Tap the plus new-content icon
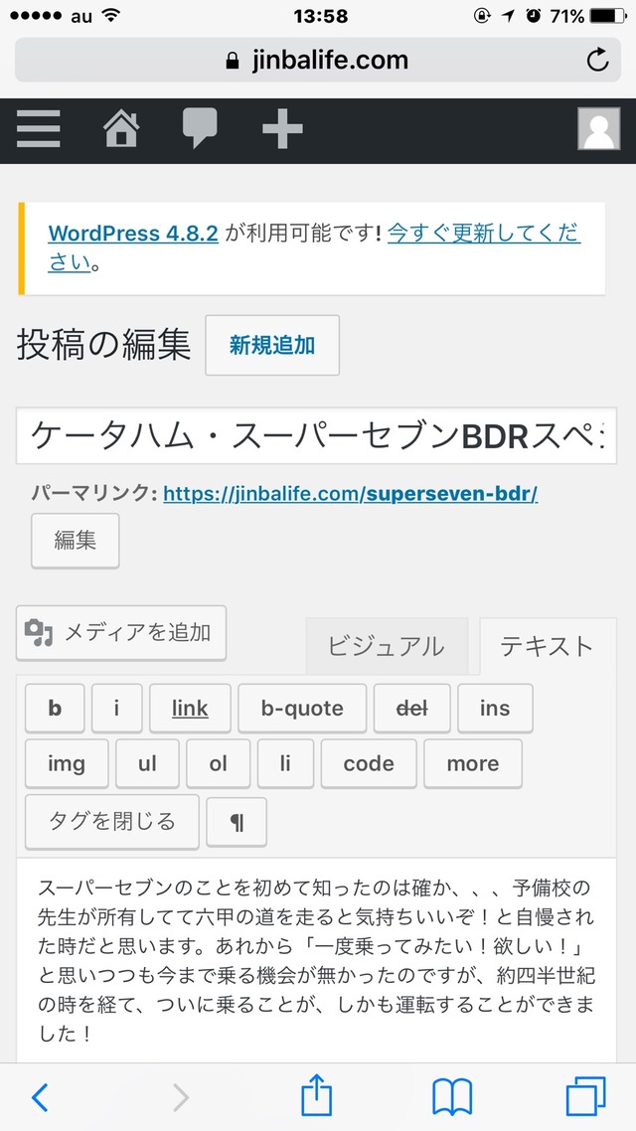The image size is (636, 1131). pyautogui.click(x=282, y=129)
